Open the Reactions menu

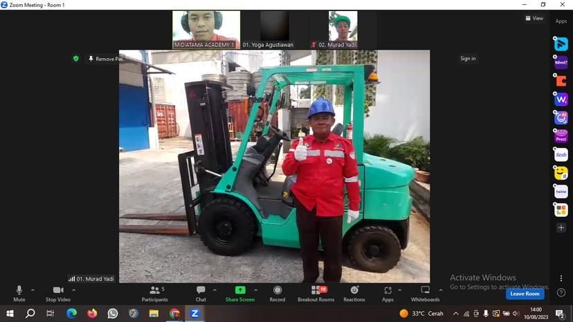[354, 294]
